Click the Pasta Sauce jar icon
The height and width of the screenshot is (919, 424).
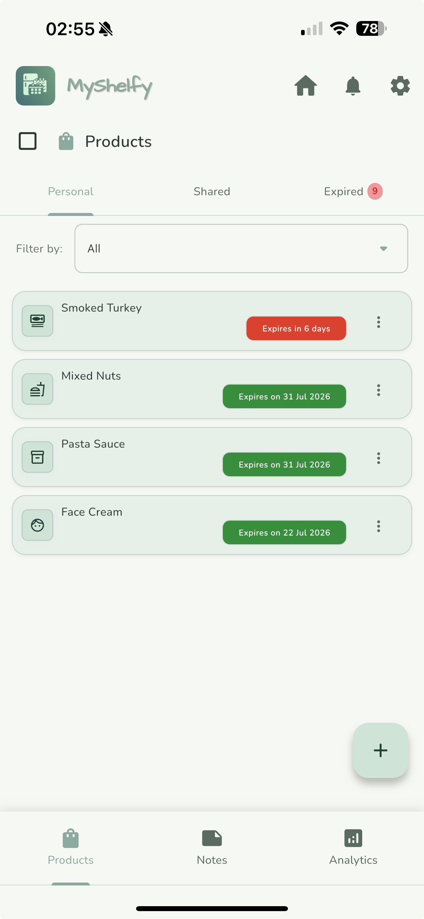coord(37,457)
